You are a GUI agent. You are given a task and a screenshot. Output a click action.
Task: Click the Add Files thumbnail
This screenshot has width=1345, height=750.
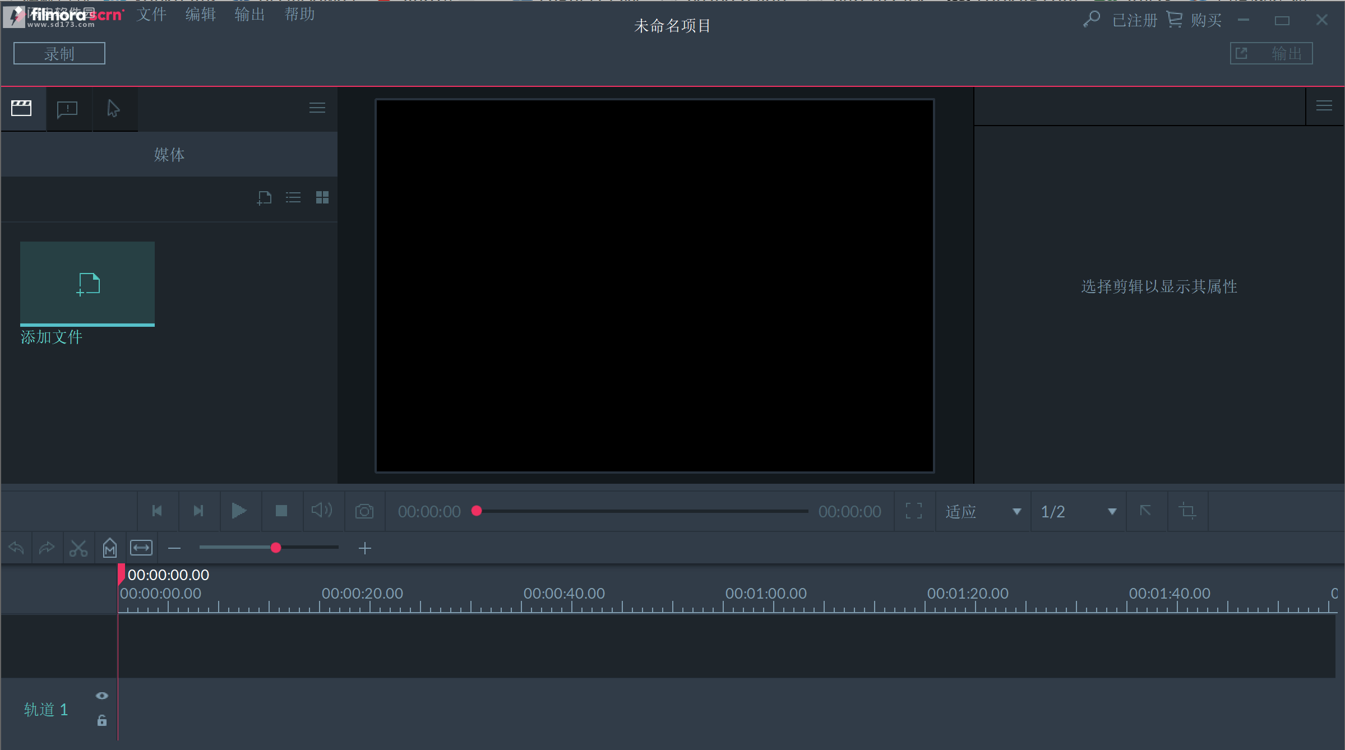click(x=87, y=284)
